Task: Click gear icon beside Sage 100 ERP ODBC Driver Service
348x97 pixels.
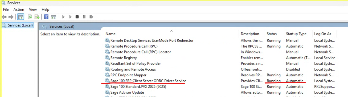Action: (x=107, y=81)
